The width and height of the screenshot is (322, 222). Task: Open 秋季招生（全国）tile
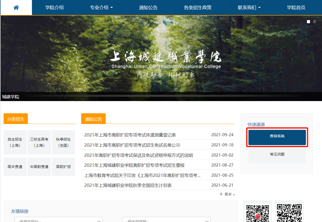pos(63,142)
